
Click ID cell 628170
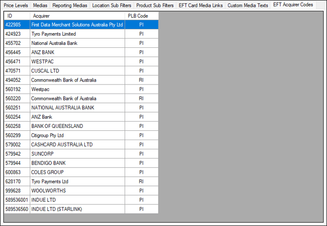[17, 181]
